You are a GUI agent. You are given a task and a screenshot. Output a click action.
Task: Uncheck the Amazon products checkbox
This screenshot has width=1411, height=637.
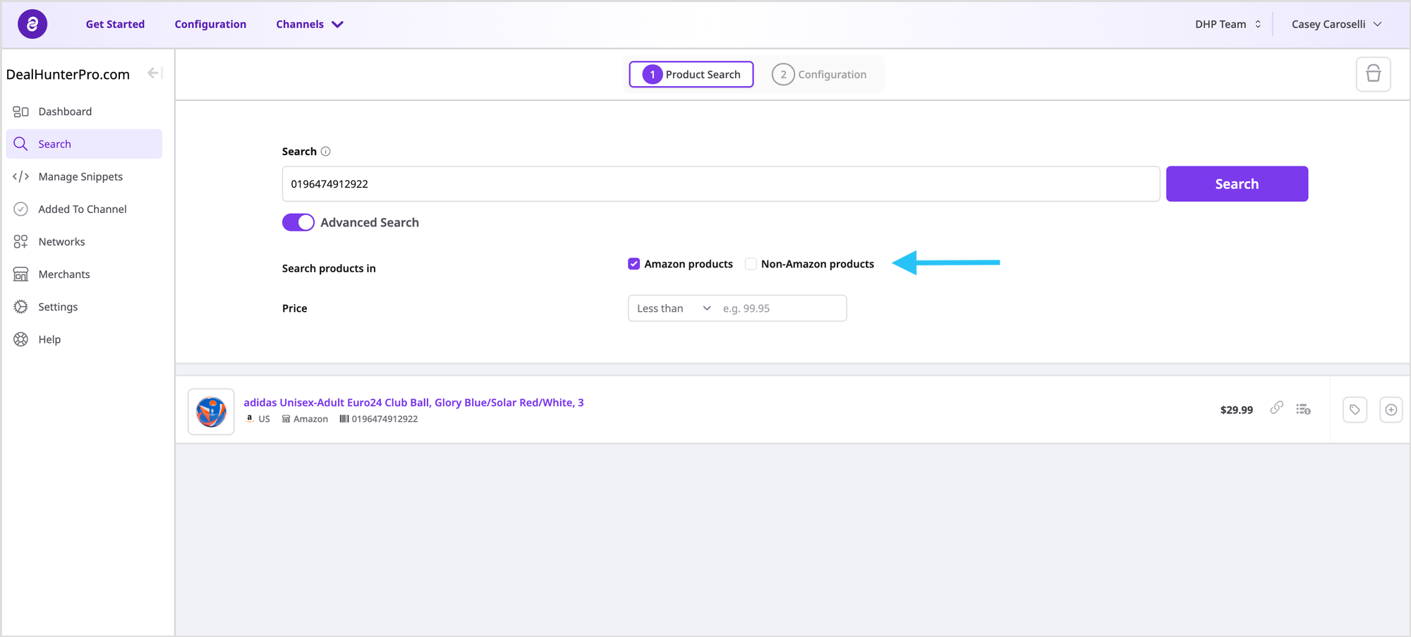point(634,264)
